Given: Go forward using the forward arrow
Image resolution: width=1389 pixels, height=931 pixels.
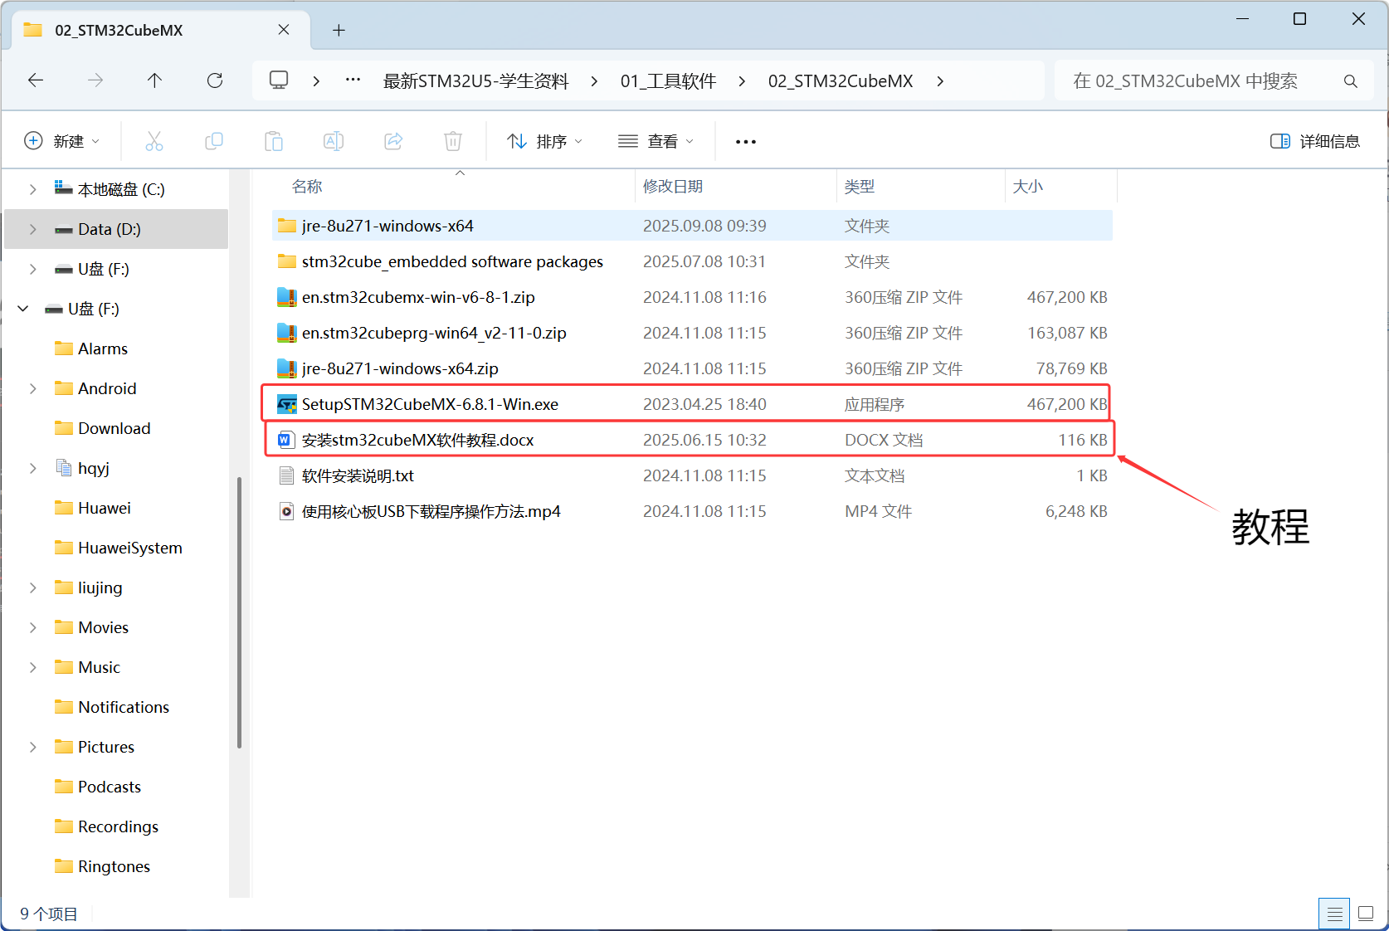Looking at the screenshot, I should (95, 80).
